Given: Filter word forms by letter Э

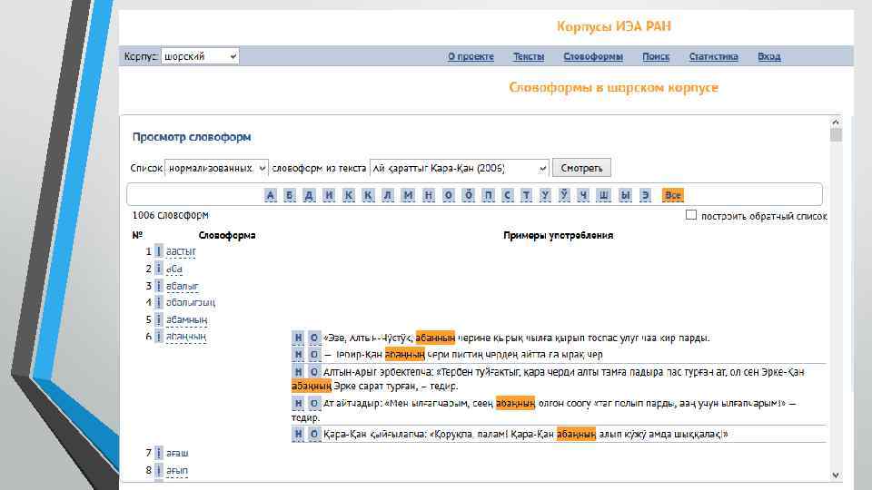Looking at the screenshot, I should pos(645,195).
